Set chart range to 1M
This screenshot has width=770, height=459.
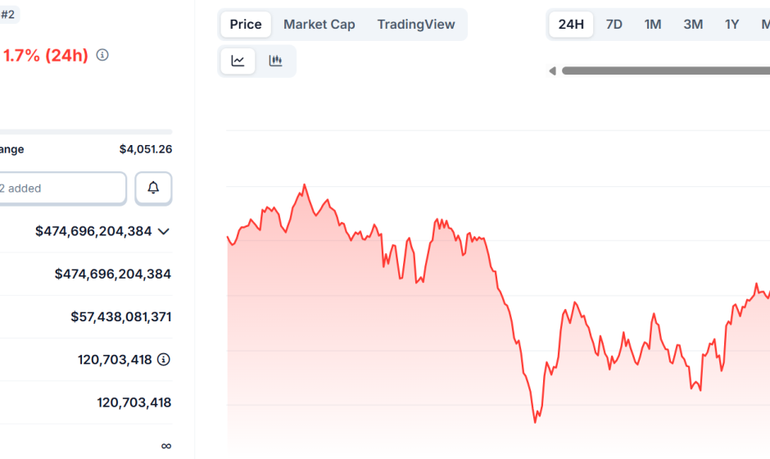pyautogui.click(x=652, y=25)
